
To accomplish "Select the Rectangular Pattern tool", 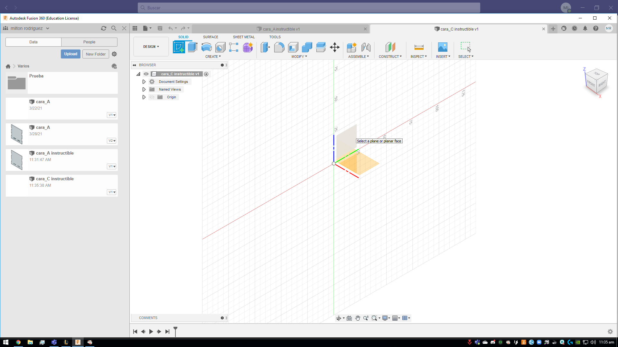I will [x=234, y=47].
